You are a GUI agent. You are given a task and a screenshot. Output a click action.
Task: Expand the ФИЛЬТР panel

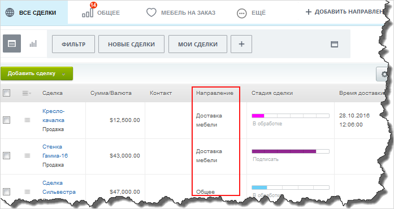[73, 44]
